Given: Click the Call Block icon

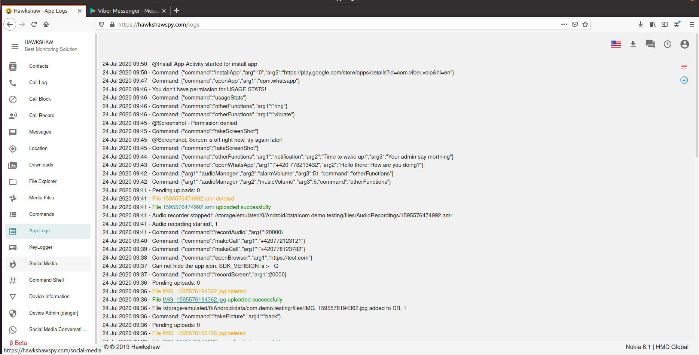Looking at the screenshot, I should (13, 99).
